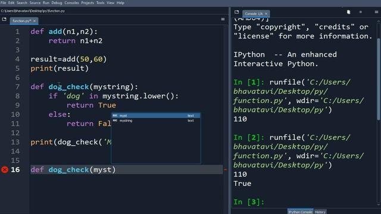Select the Console 1/A tab
Image resolution: width=381 pixels, height=214 pixels.
click(254, 14)
